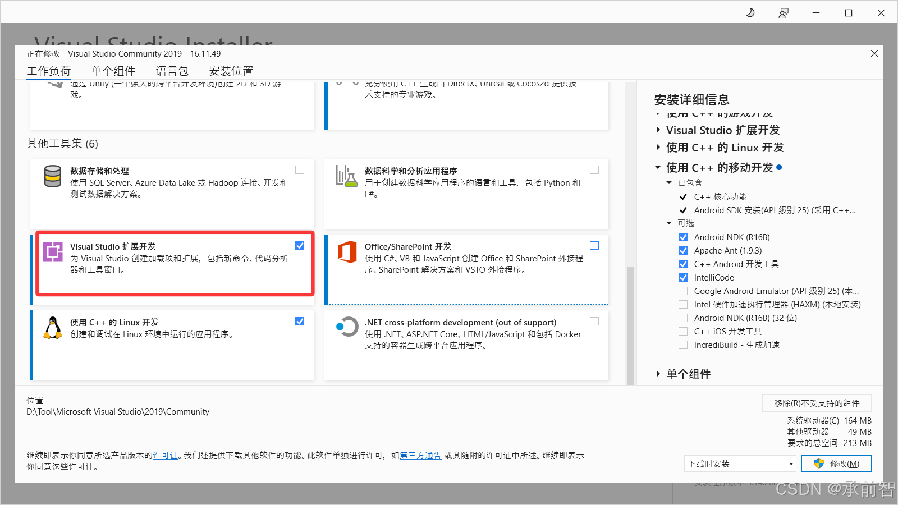Switch to the 语言包 tab

click(x=172, y=71)
